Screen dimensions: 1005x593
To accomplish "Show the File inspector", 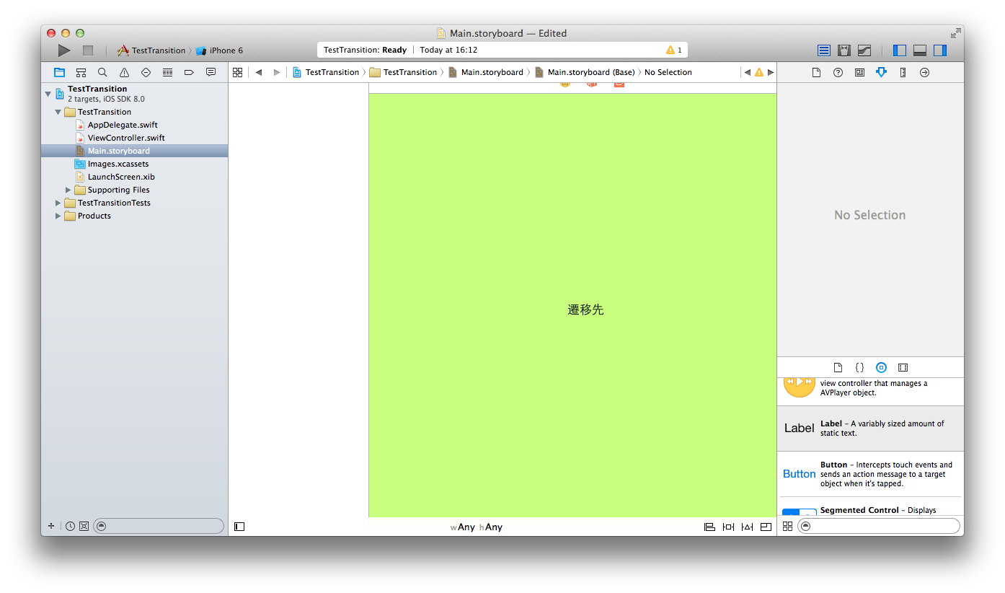I will (816, 72).
